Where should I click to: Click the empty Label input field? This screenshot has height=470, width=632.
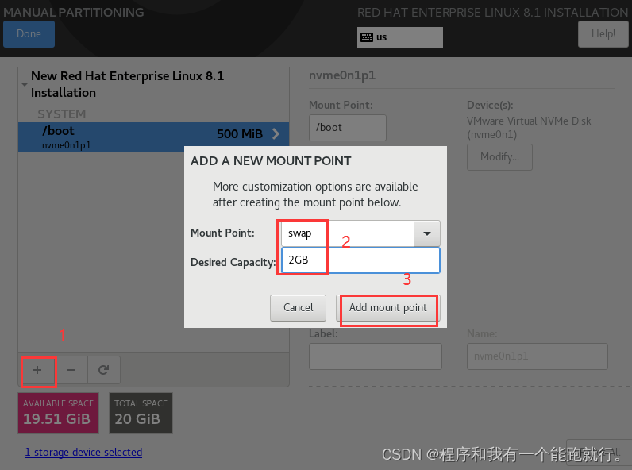coord(376,356)
